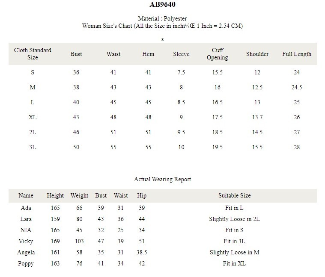Click the AB9640 product code heading
The width and height of the screenshot is (325, 277).
pyautogui.click(x=163, y=4)
